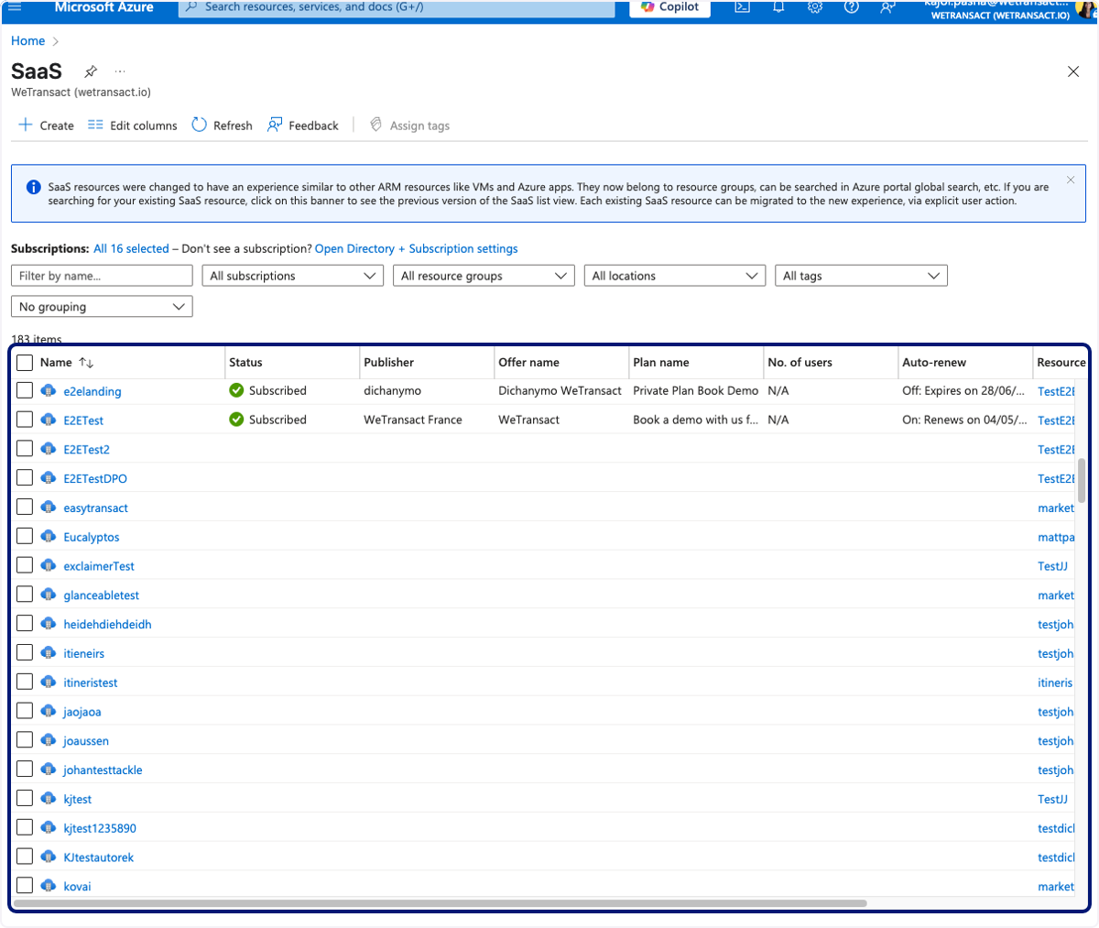Viewport: 1099px width, 928px height.
Task: Click the mattpa resource group link for Eucalyptos
Action: [1056, 537]
